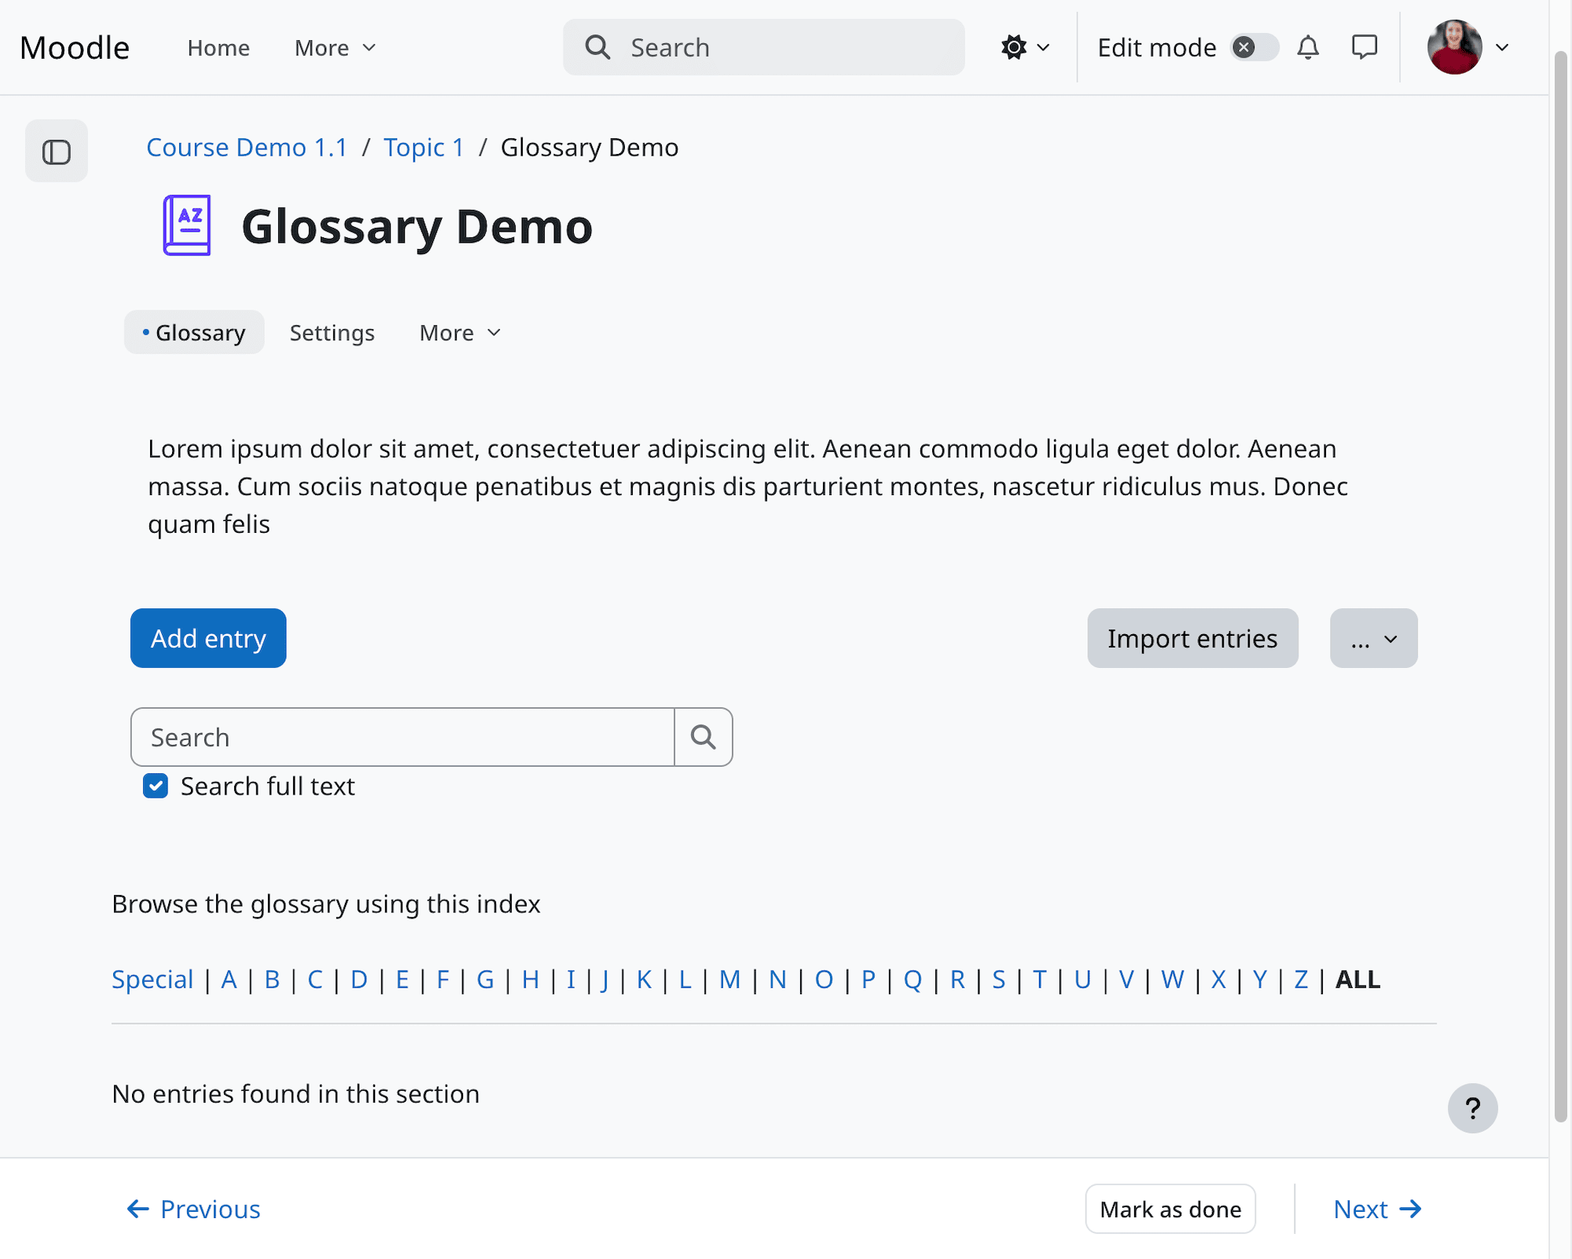Browse glossary entries under letter S
The height and width of the screenshot is (1259, 1572).
tap(999, 979)
